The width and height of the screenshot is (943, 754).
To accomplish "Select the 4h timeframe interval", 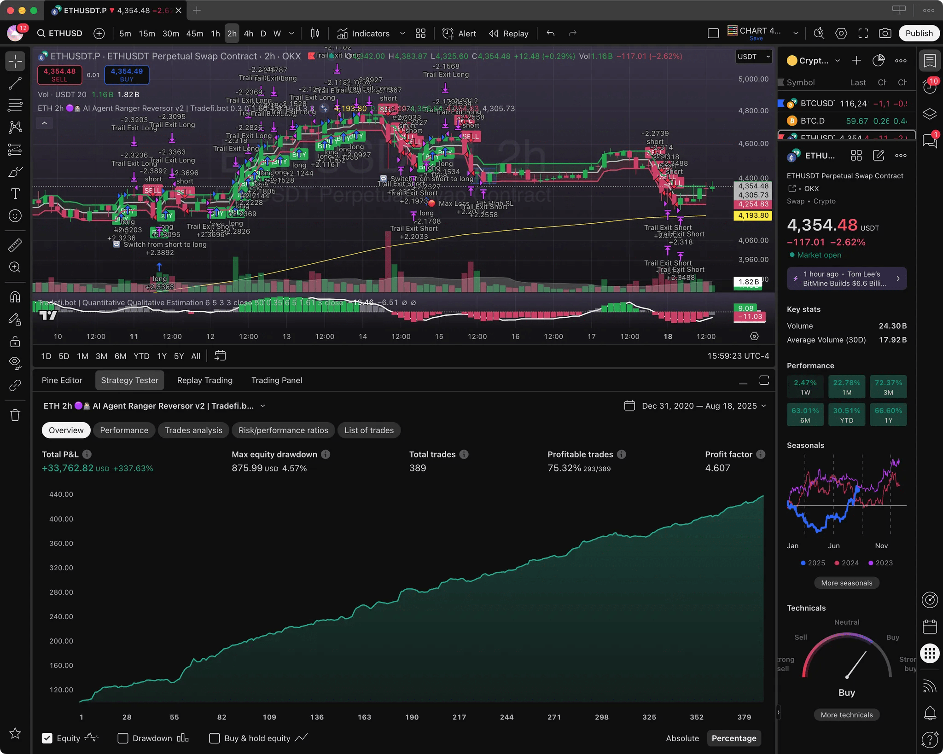I will coord(249,33).
